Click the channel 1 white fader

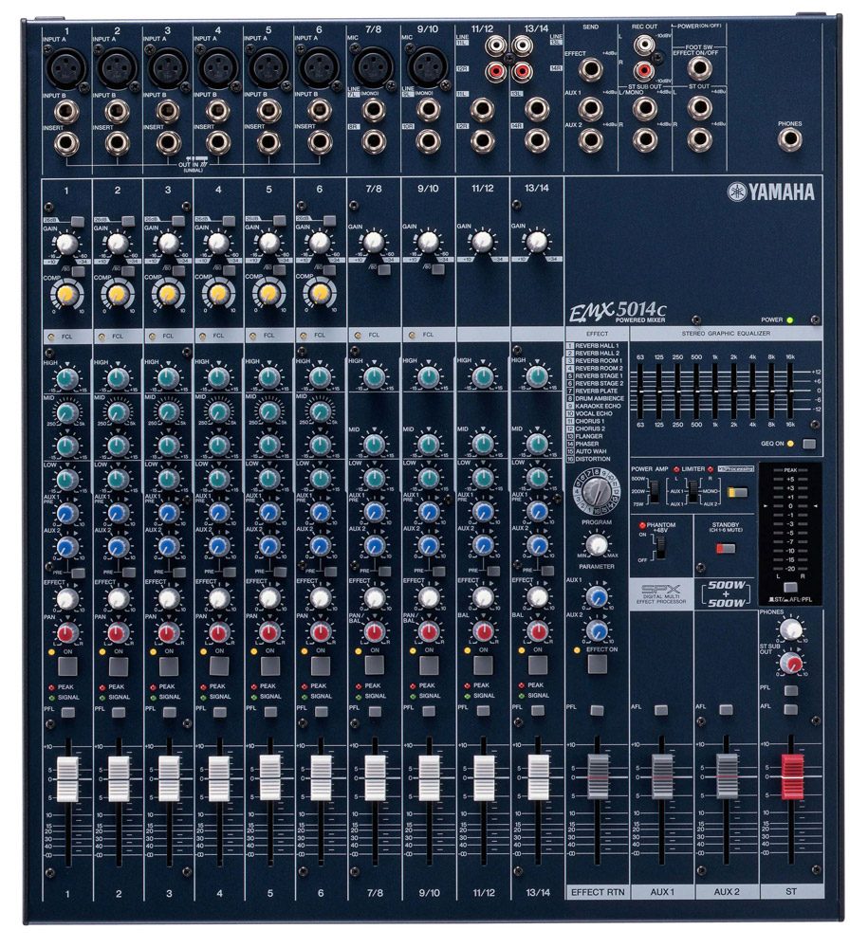point(67,778)
